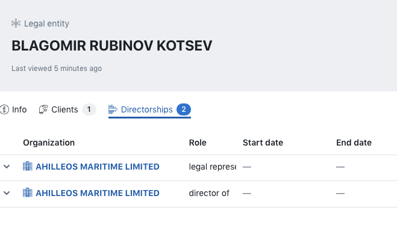397x252 pixels.
Task: Select the Directorships tab label
Action: coord(146,109)
